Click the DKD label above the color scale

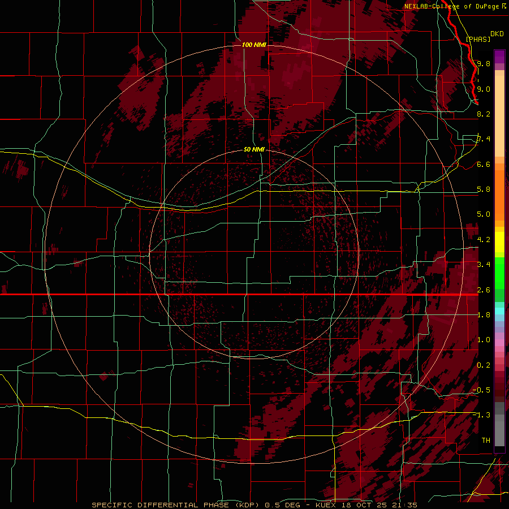tap(497, 33)
